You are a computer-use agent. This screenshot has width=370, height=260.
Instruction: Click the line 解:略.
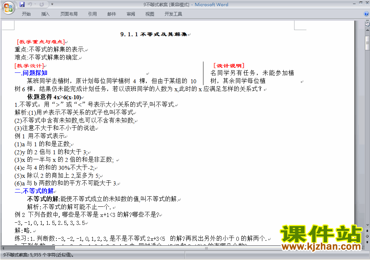(23, 230)
